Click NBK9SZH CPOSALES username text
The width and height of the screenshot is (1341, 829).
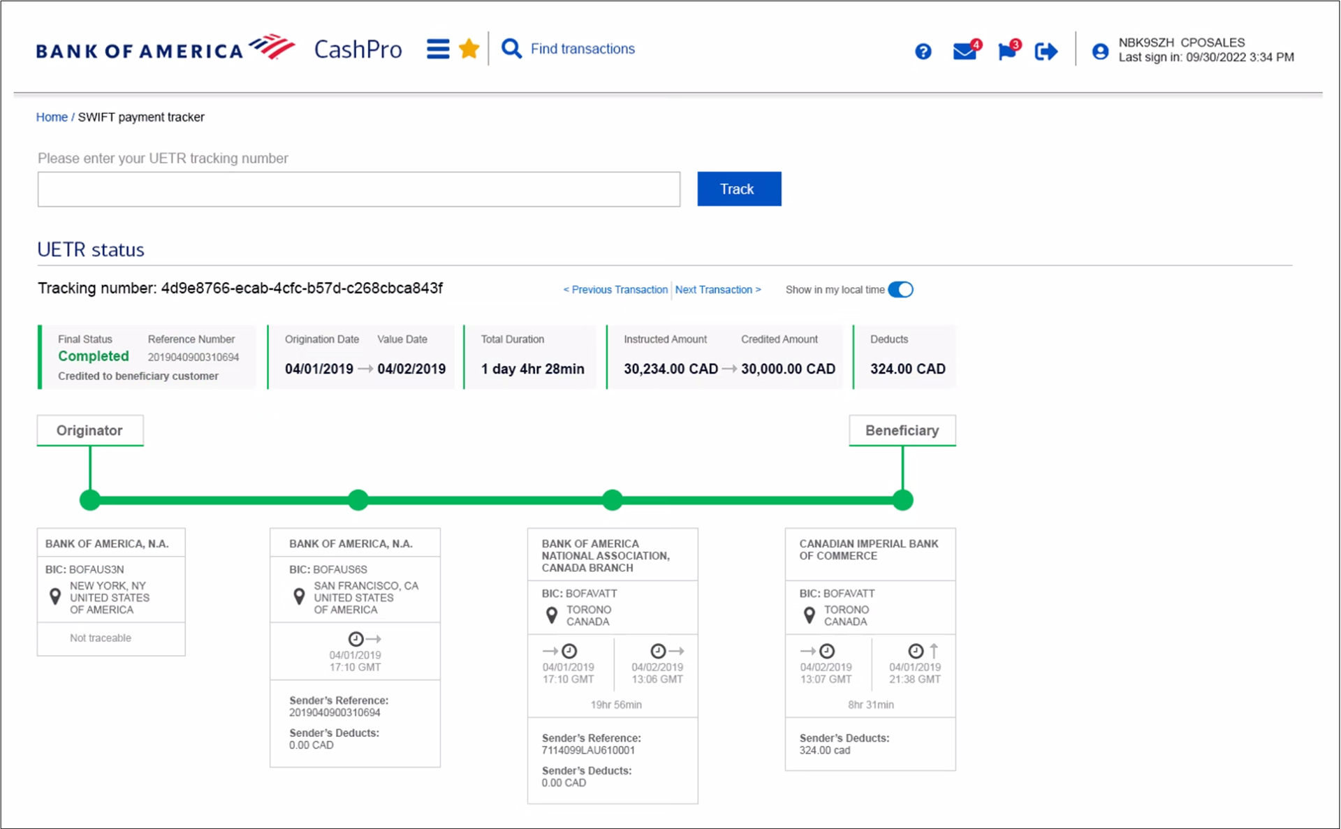click(x=1182, y=43)
